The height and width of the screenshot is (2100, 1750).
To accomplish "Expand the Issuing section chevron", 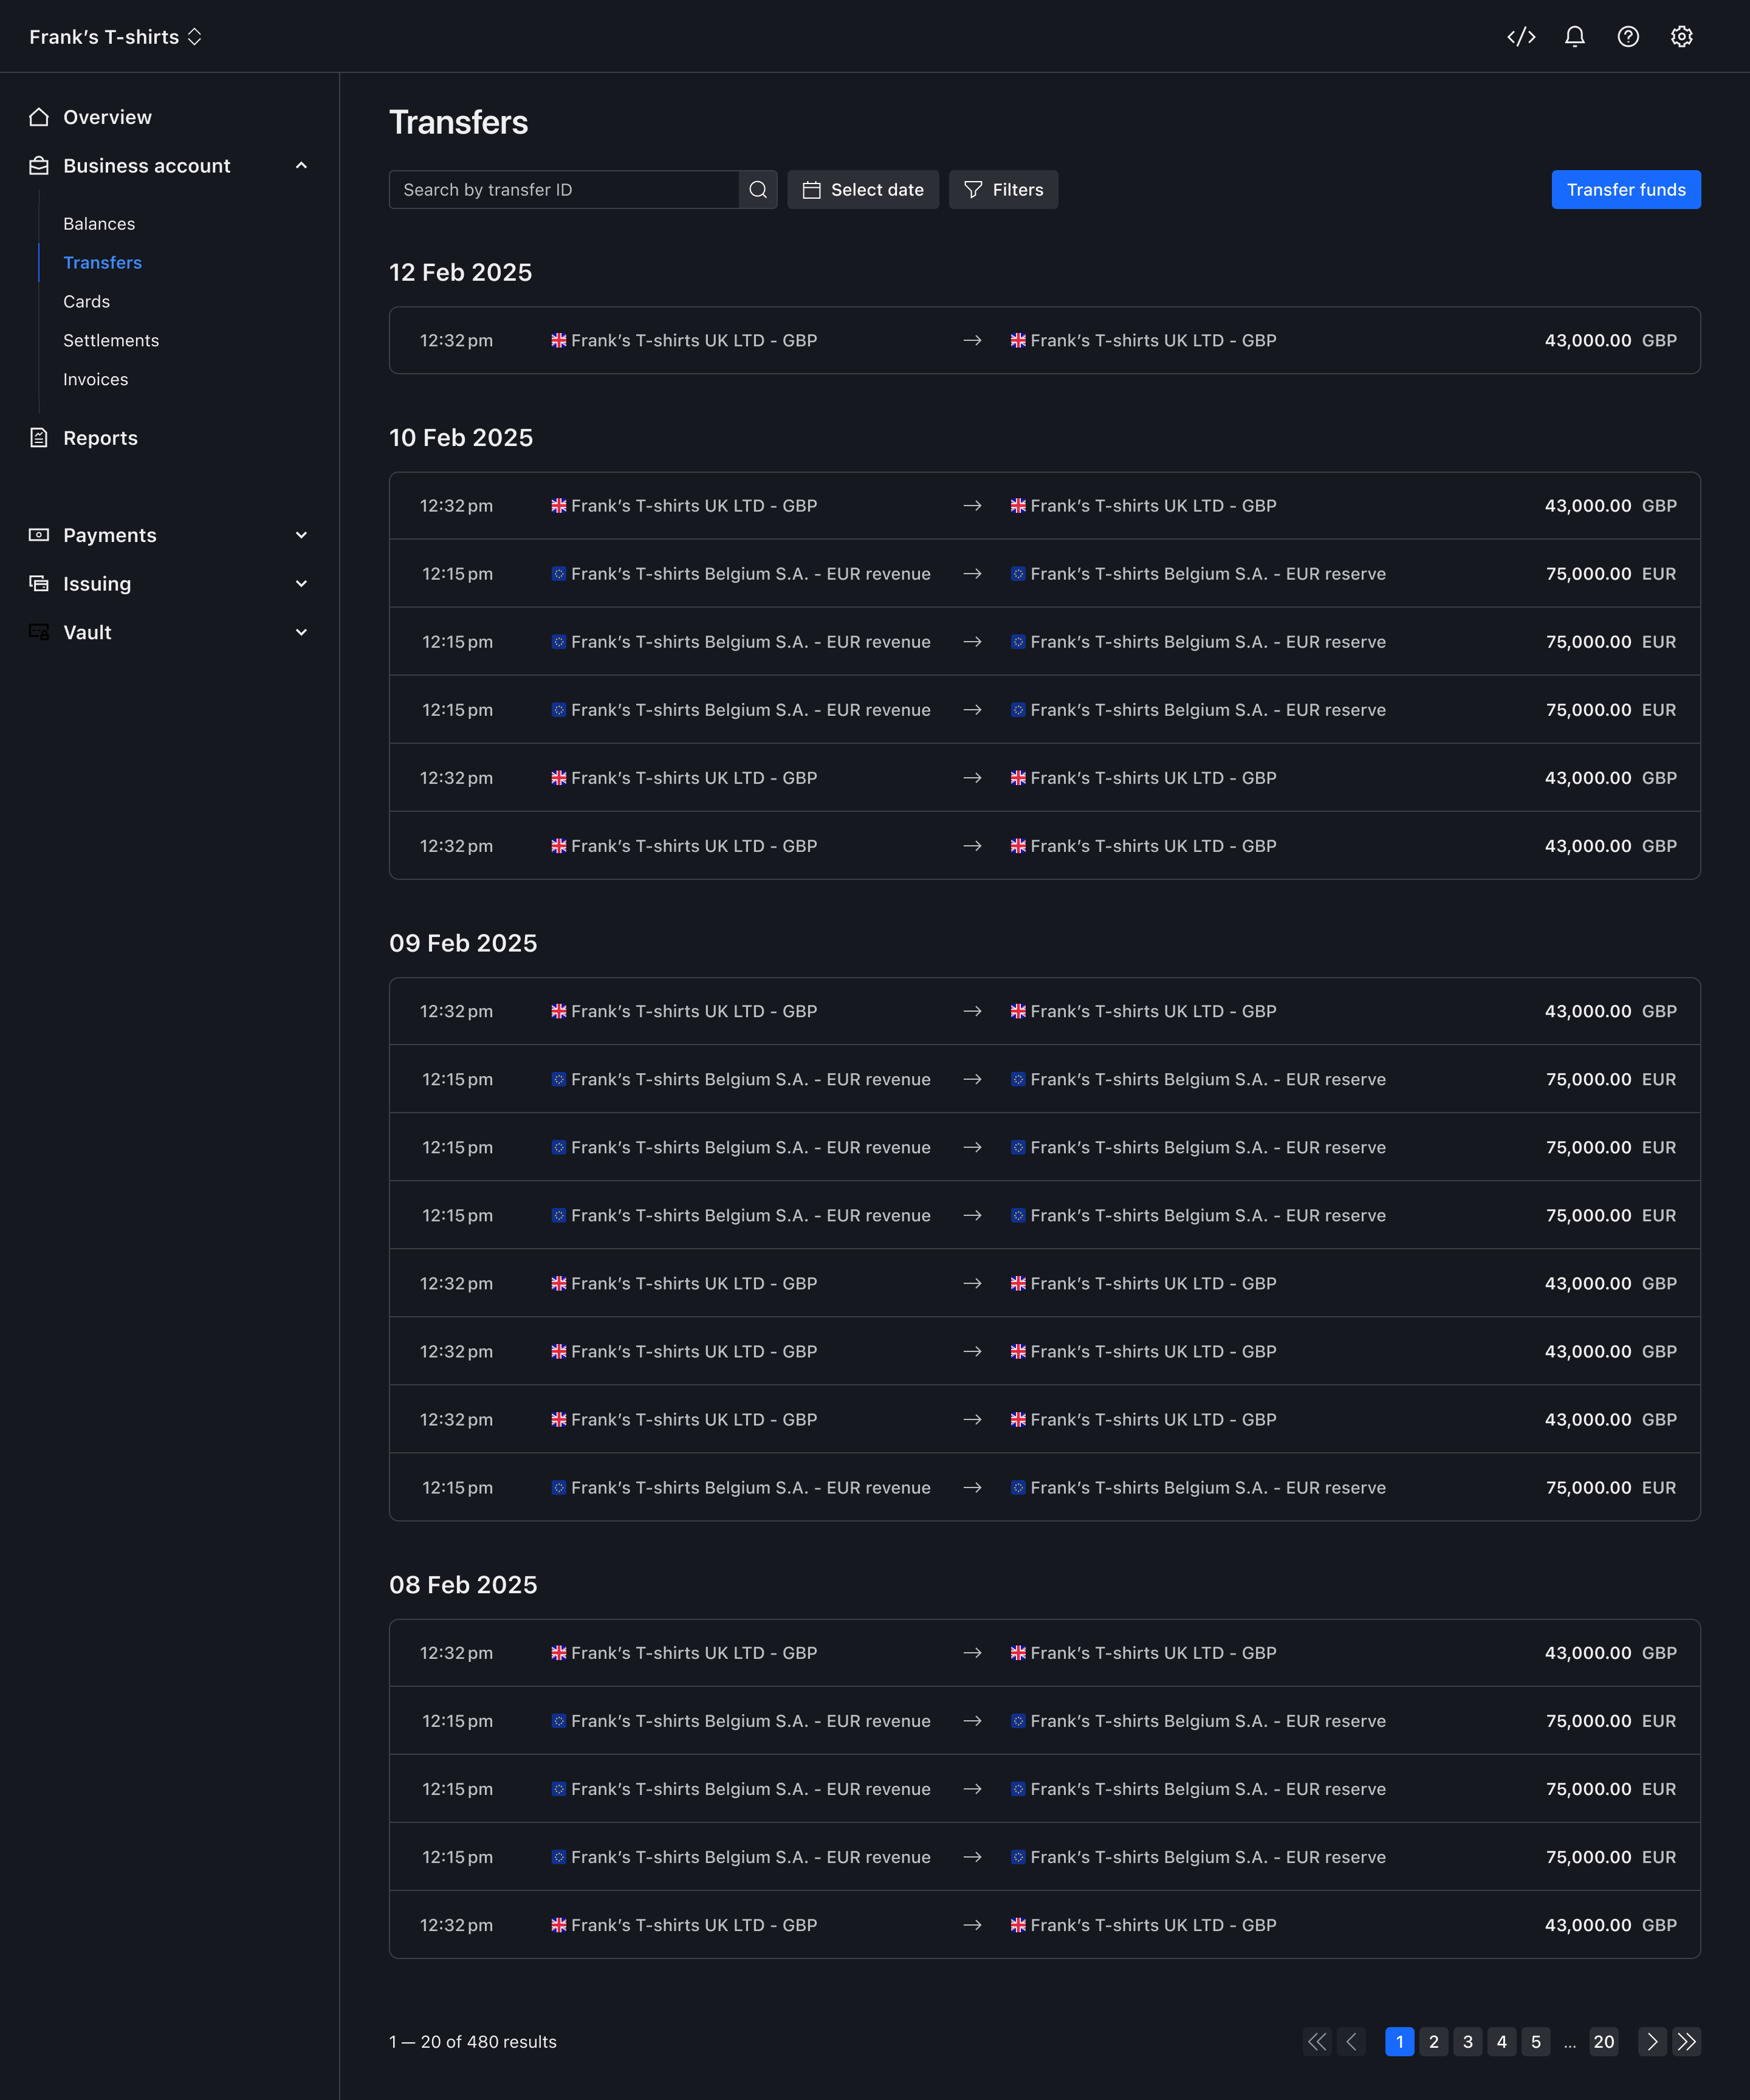I will pyautogui.click(x=301, y=584).
